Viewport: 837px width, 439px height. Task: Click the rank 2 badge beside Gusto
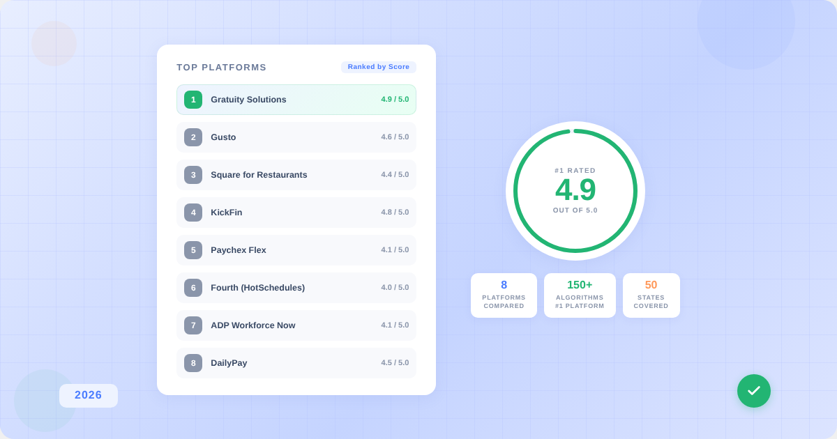[193, 137]
